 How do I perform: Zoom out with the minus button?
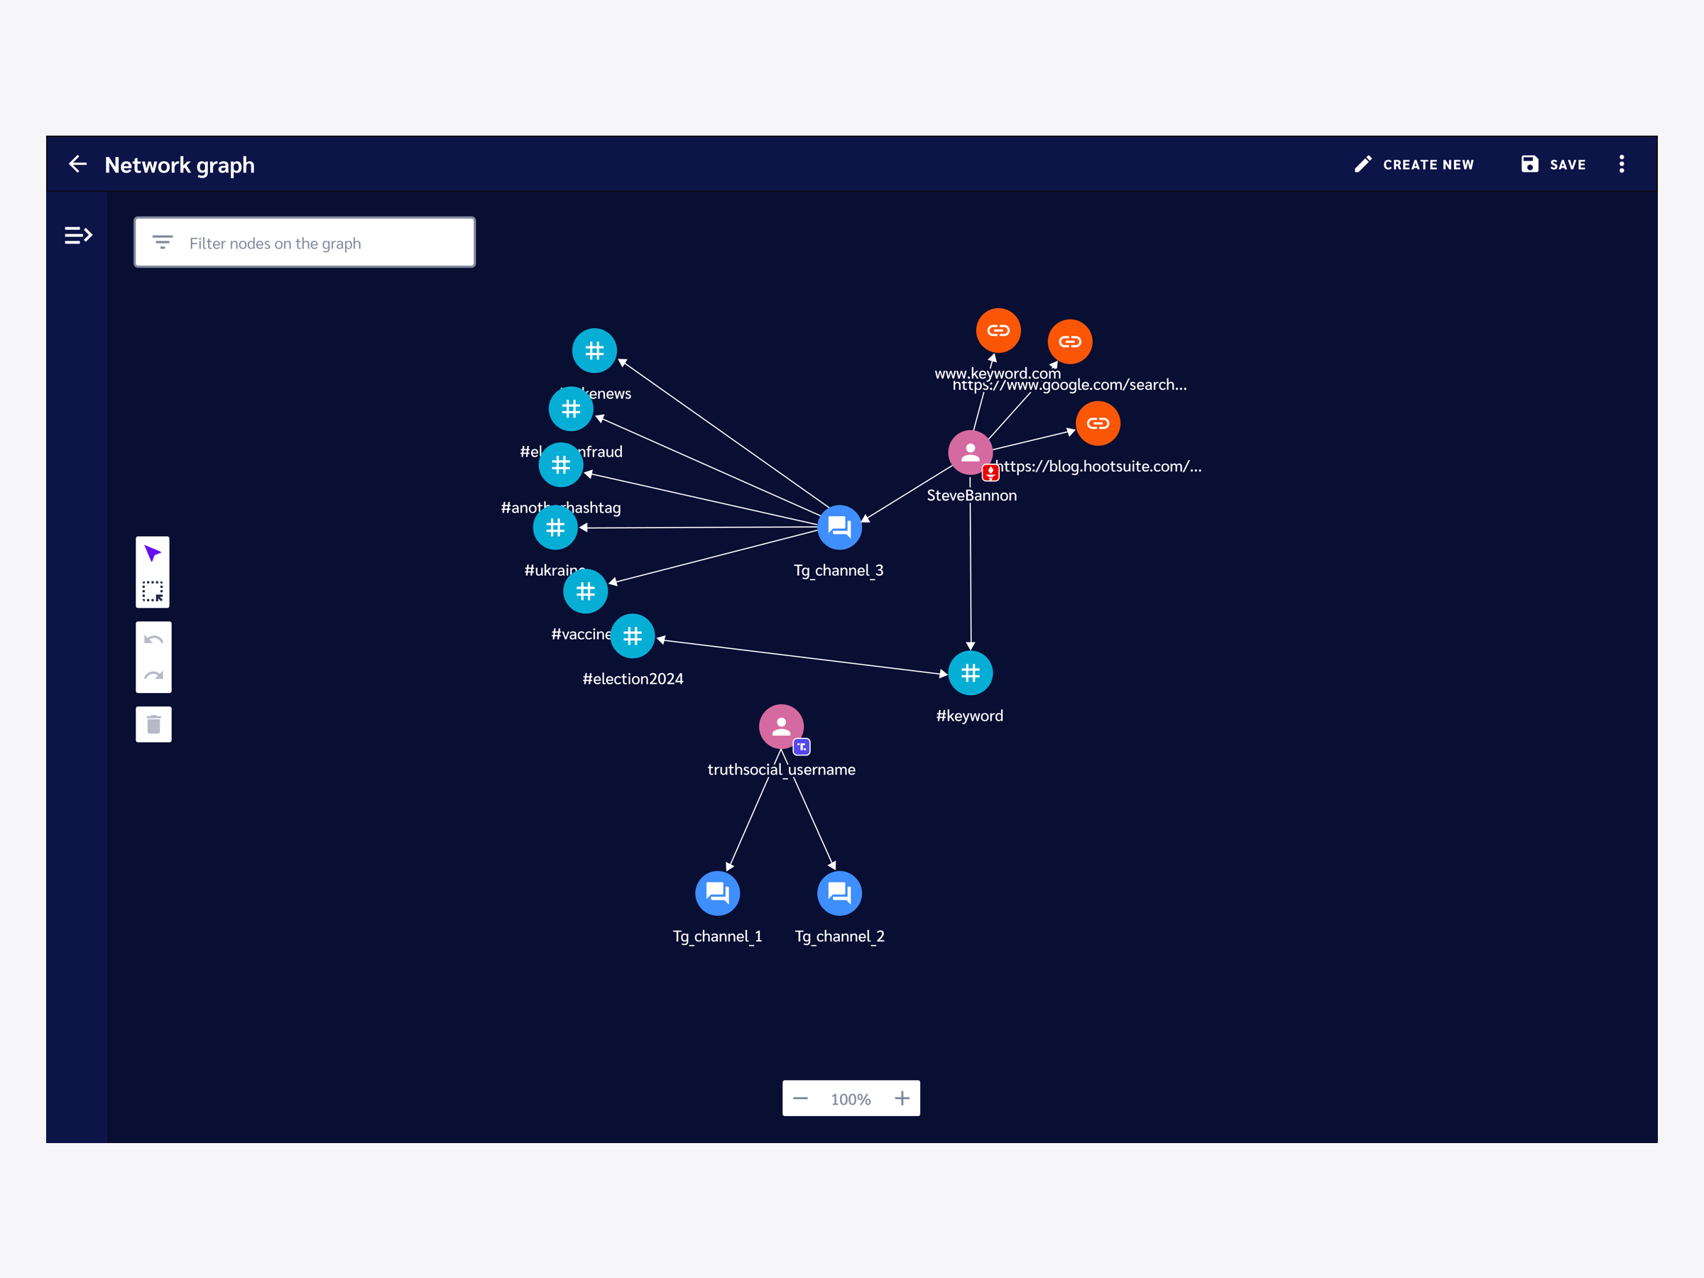click(800, 1098)
